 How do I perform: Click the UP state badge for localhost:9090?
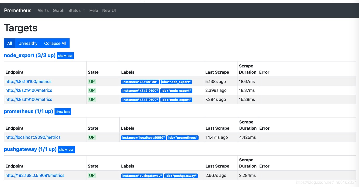point(92,137)
